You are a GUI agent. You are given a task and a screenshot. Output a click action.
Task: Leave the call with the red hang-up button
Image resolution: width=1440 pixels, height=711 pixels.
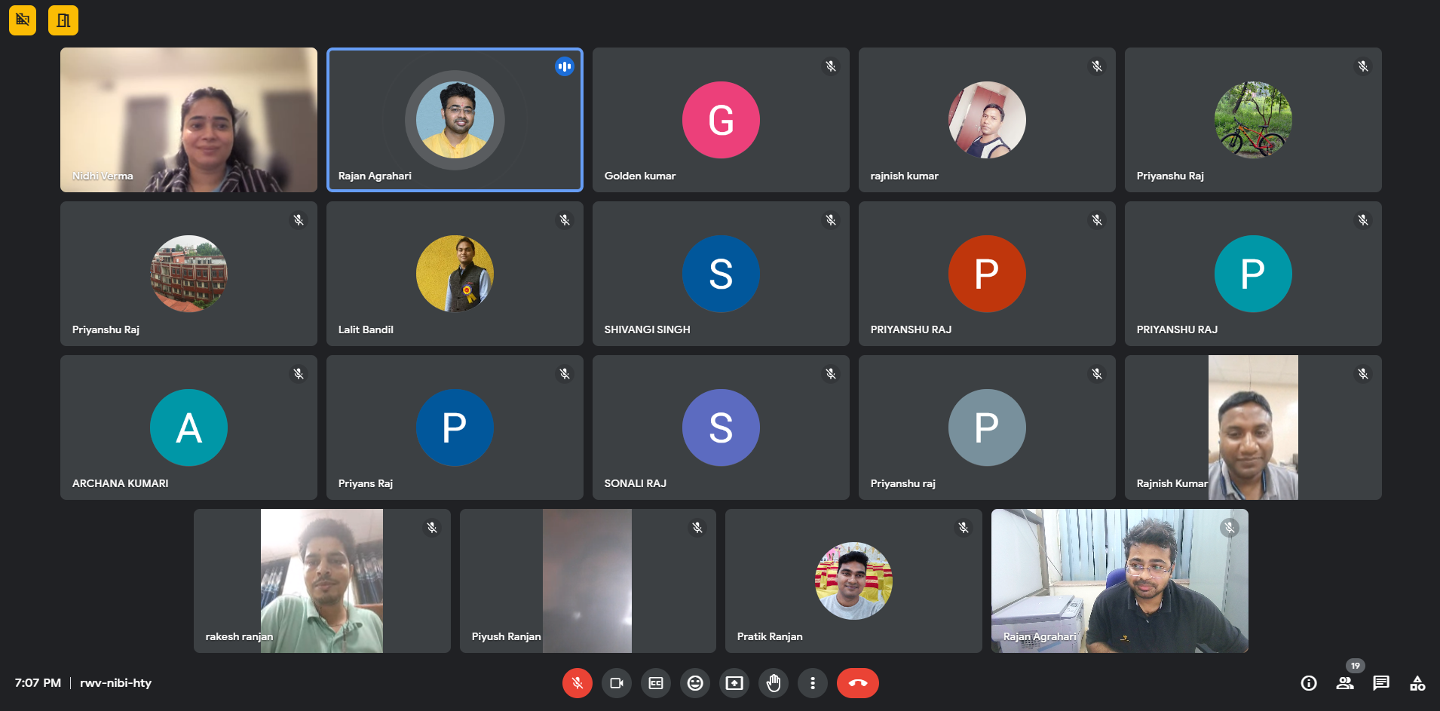click(857, 683)
